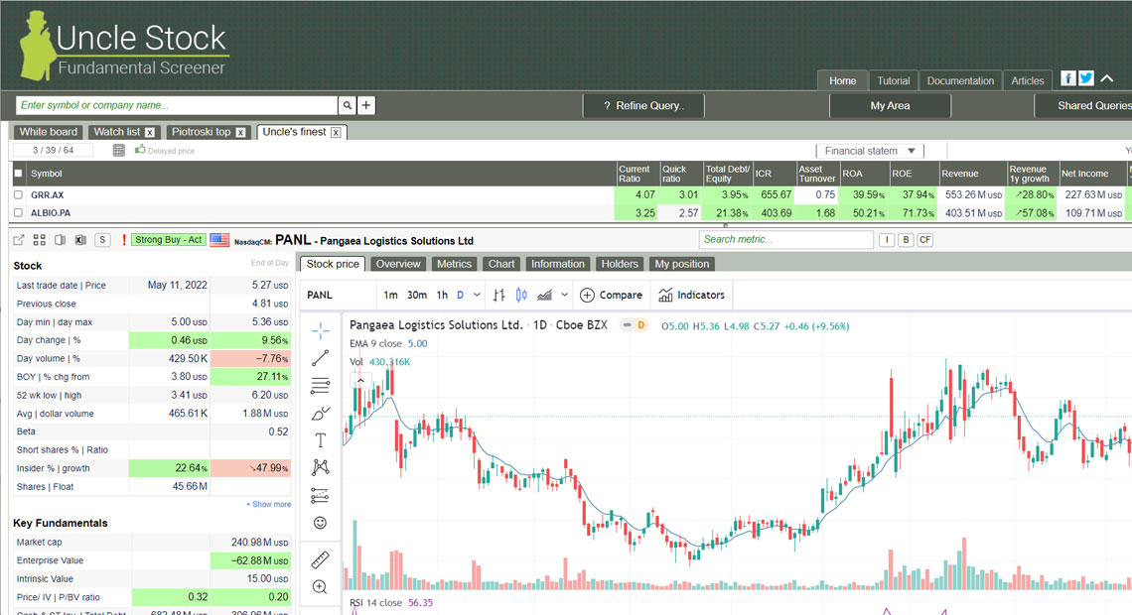Switch to the Overview tab
The image size is (1132, 615).
point(398,263)
